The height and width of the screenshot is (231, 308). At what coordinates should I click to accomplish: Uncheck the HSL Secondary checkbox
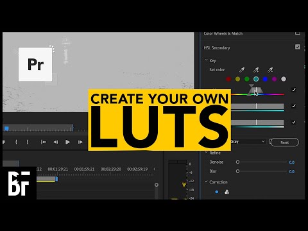[298, 47]
